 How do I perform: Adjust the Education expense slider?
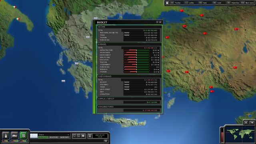[x=136, y=60]
